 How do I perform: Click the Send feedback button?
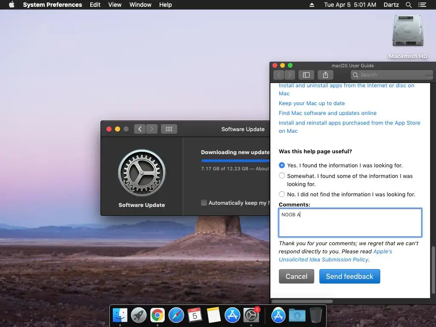(350, 276)
